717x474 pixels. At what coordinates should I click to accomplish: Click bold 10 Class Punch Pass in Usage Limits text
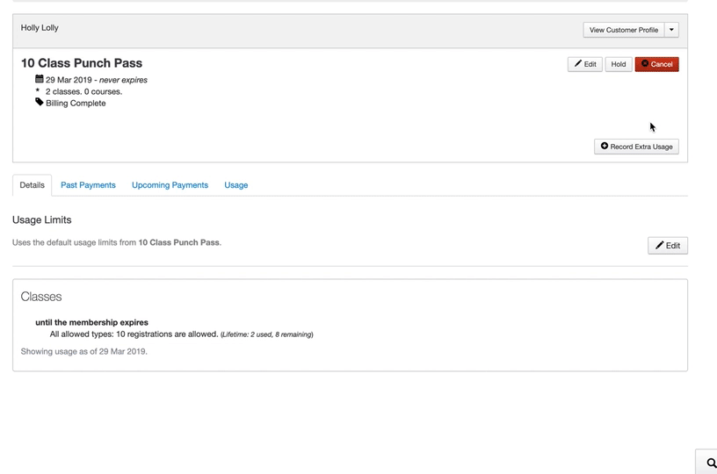pos(178,242)
